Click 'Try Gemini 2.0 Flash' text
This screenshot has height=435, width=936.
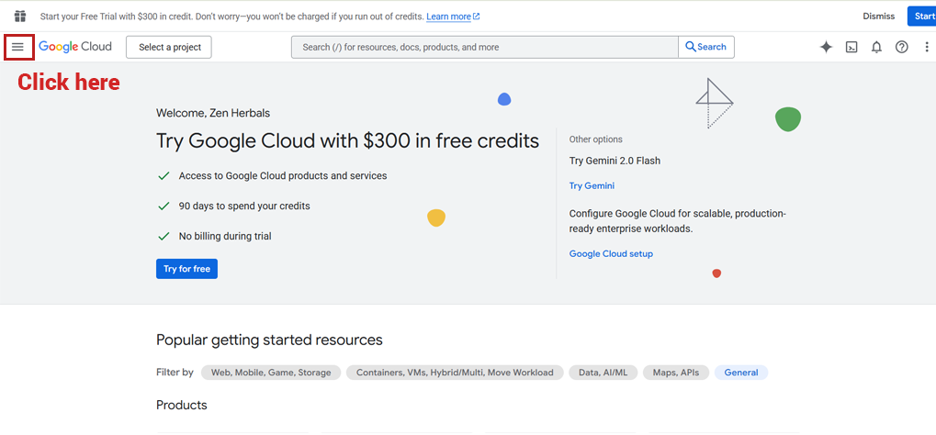pos(615,162)
